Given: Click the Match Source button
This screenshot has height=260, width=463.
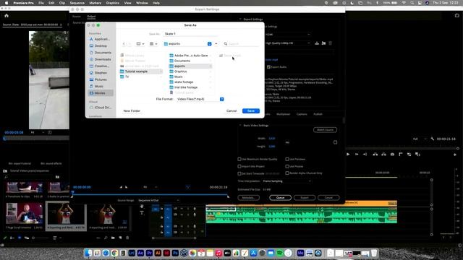Looking at the screenshot, I should [325, 130].
